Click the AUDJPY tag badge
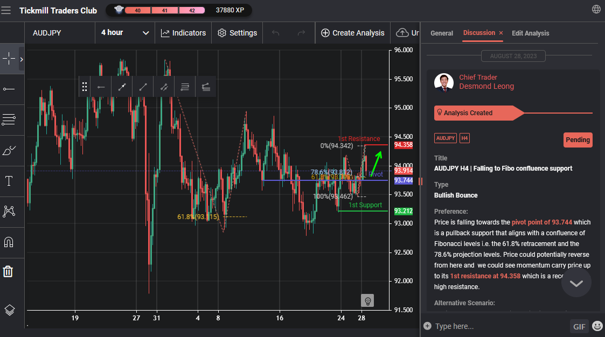 click(x=445, y=138)
